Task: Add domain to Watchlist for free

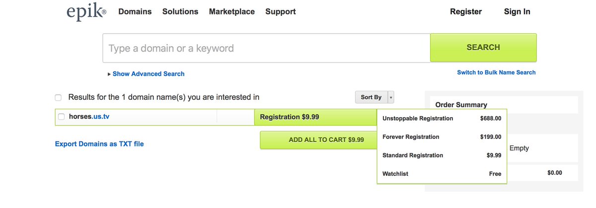Action: 442,174
